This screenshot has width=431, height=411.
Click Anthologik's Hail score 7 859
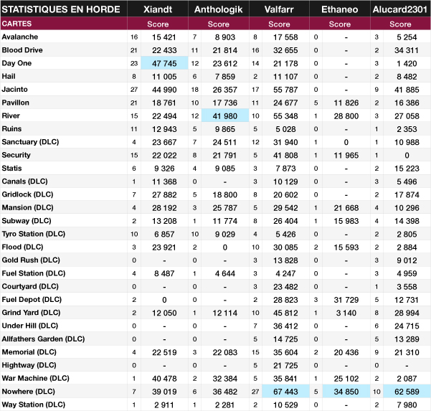click(225, 77)
